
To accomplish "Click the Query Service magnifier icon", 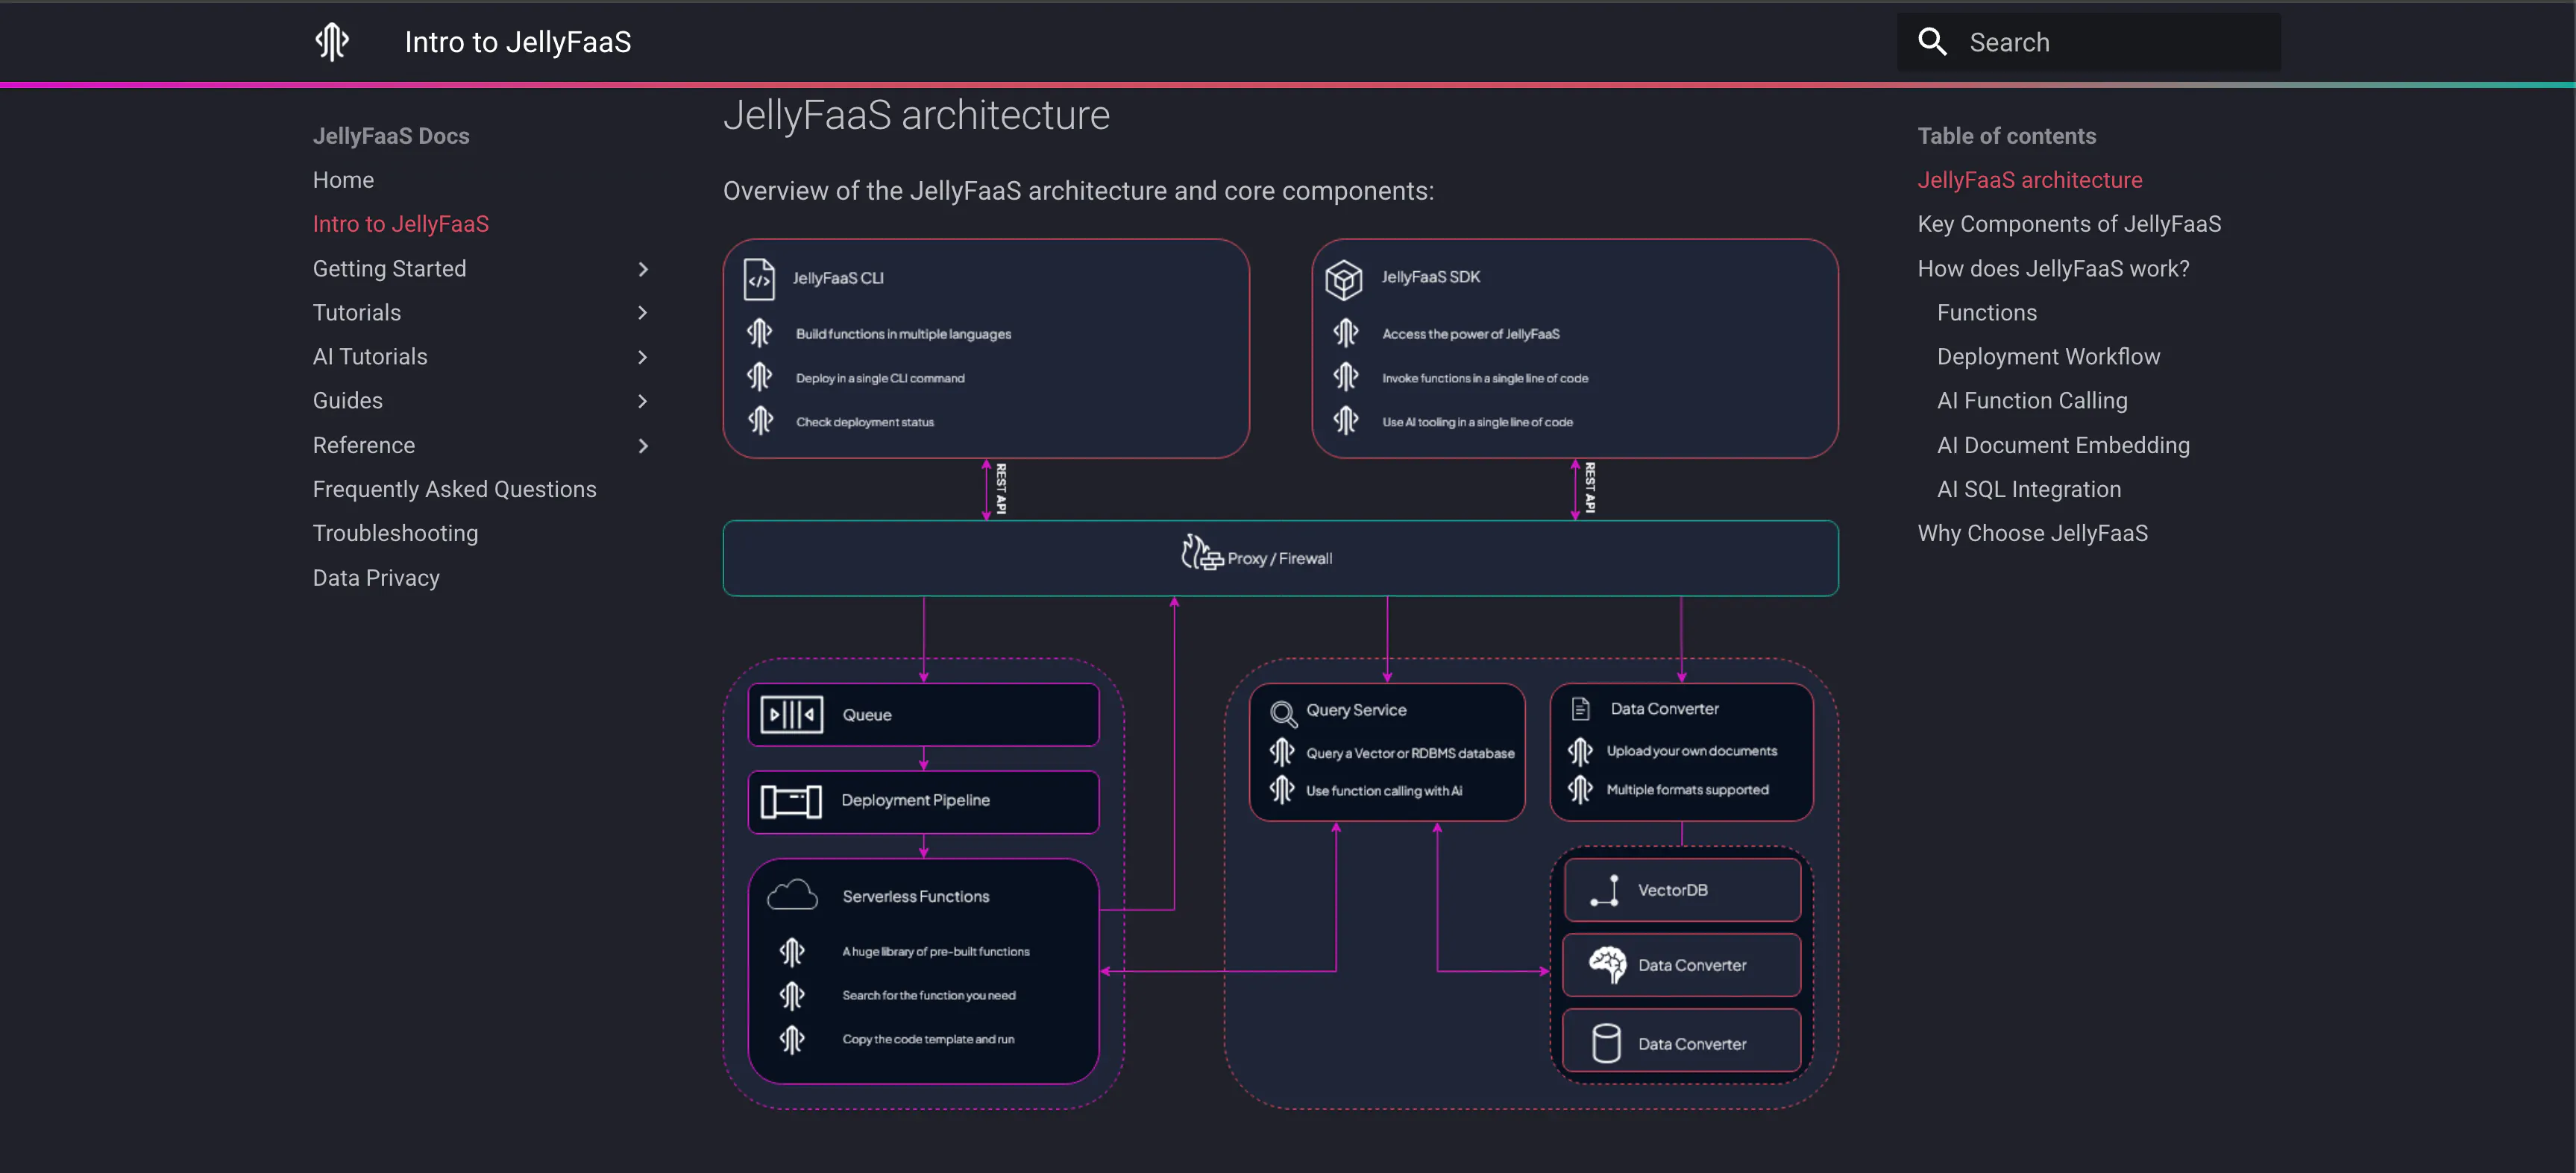I will [1283, 713].
